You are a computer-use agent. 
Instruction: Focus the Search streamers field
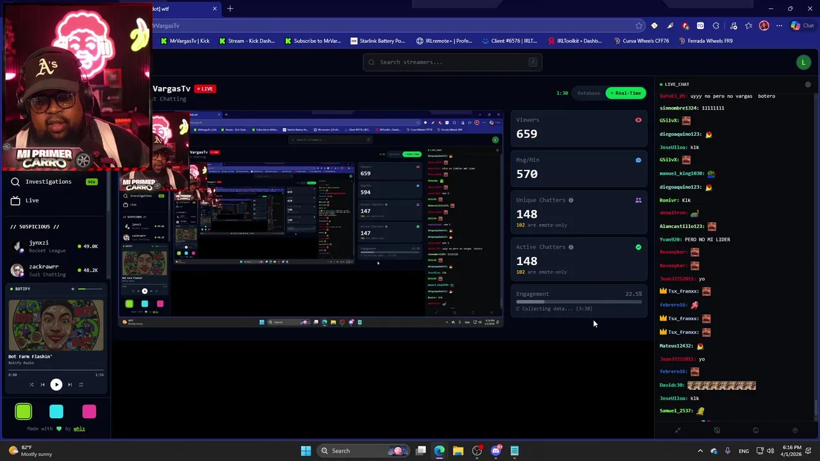[x=452, y=62]
